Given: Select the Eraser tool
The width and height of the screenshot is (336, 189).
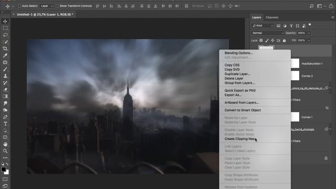Looking at the screenshot, I should coord(5,90).
